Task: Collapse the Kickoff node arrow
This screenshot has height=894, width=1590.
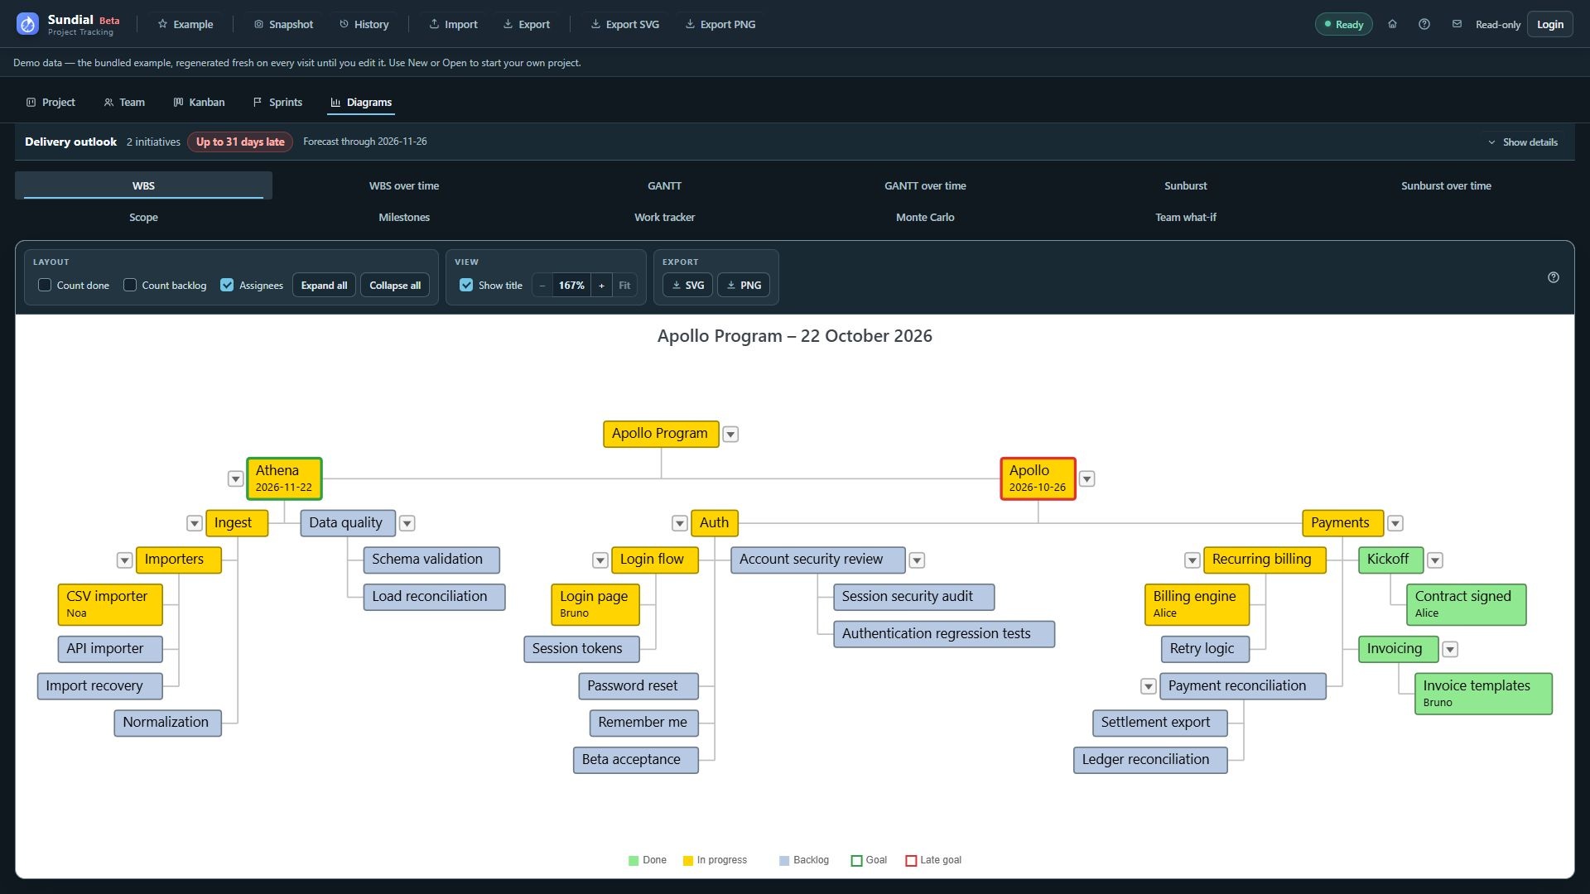Action: tap(1435, 560)
